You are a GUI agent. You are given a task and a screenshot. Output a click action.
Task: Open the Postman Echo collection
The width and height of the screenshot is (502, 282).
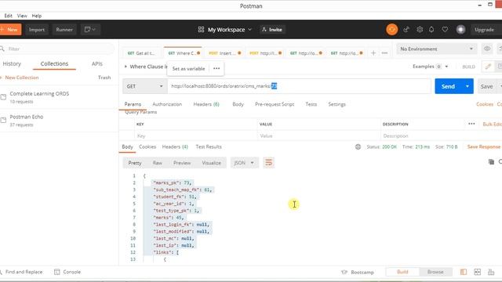(60, 120)
